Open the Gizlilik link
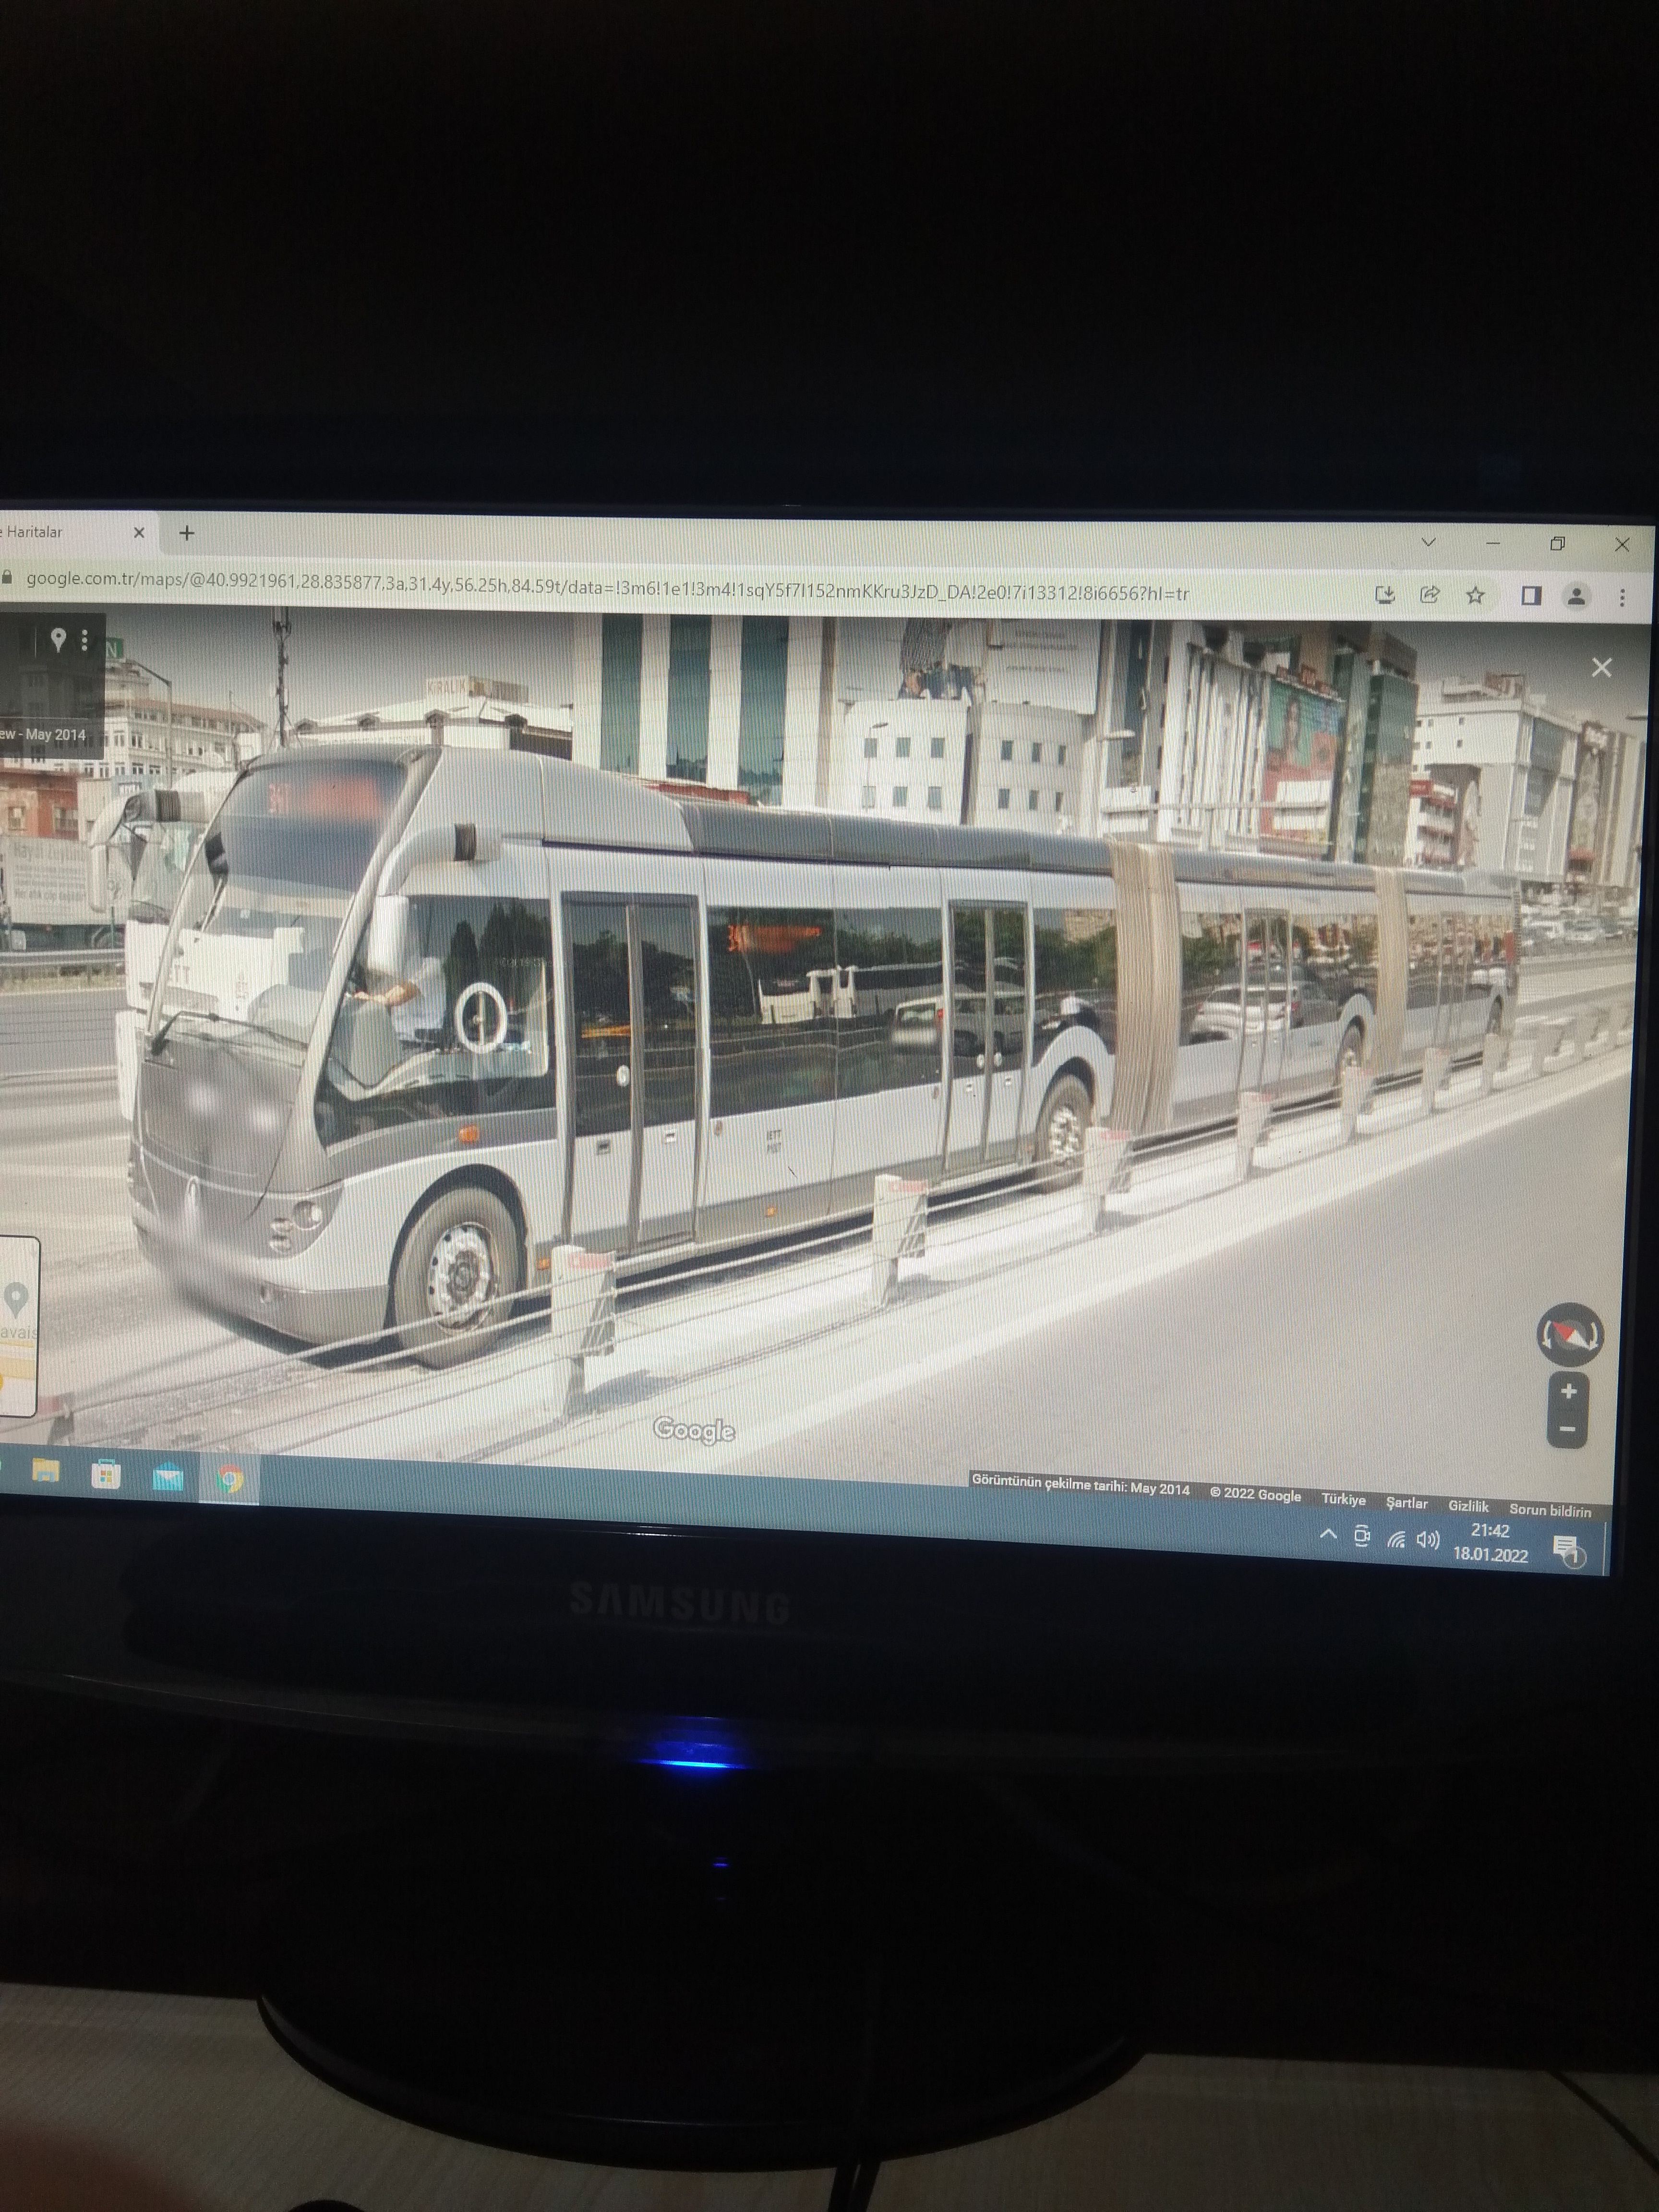1659x2212 pixels. 1468,1506
